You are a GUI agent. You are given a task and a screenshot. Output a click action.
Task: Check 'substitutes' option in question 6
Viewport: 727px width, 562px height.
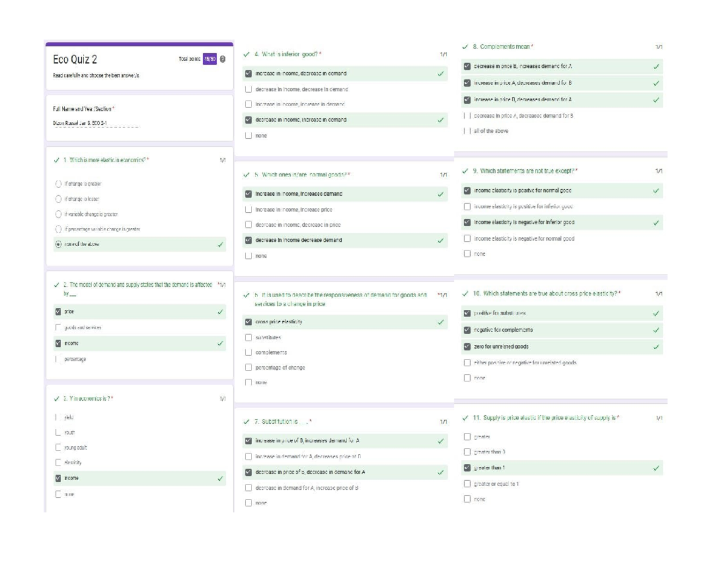[248, 337]
